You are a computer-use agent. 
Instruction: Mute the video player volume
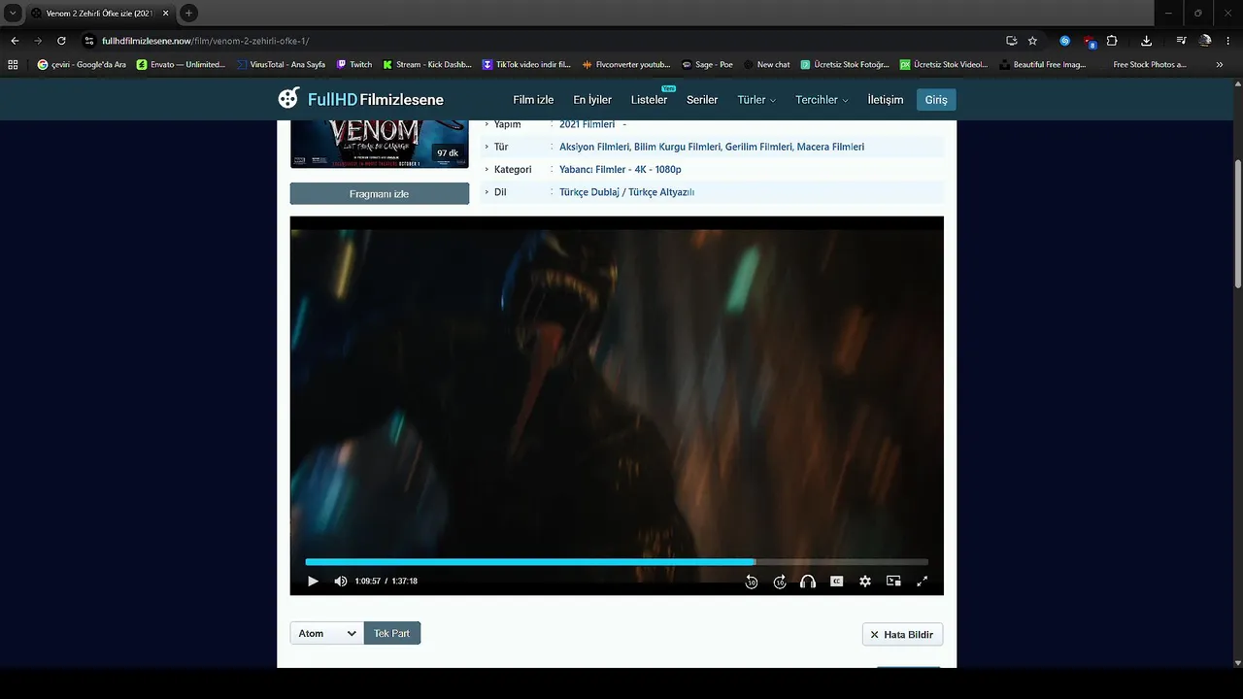pyautogui.click(x=340, y=582)
